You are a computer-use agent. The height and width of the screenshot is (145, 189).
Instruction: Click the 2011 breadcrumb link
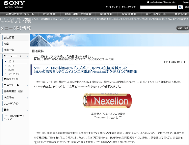pyautogui.click(x=76, y=19)
